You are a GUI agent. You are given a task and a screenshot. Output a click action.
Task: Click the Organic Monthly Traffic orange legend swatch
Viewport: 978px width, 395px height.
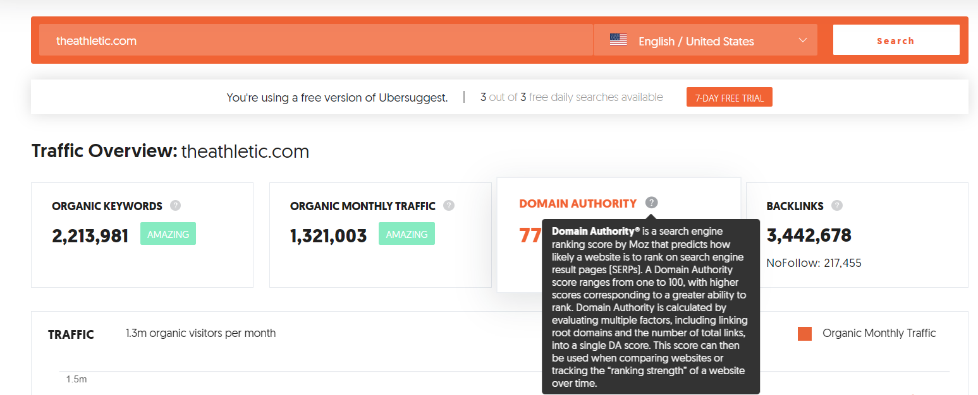point(805,334)
